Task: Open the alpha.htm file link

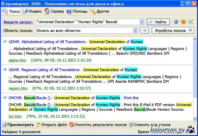Action: (17, 60)
